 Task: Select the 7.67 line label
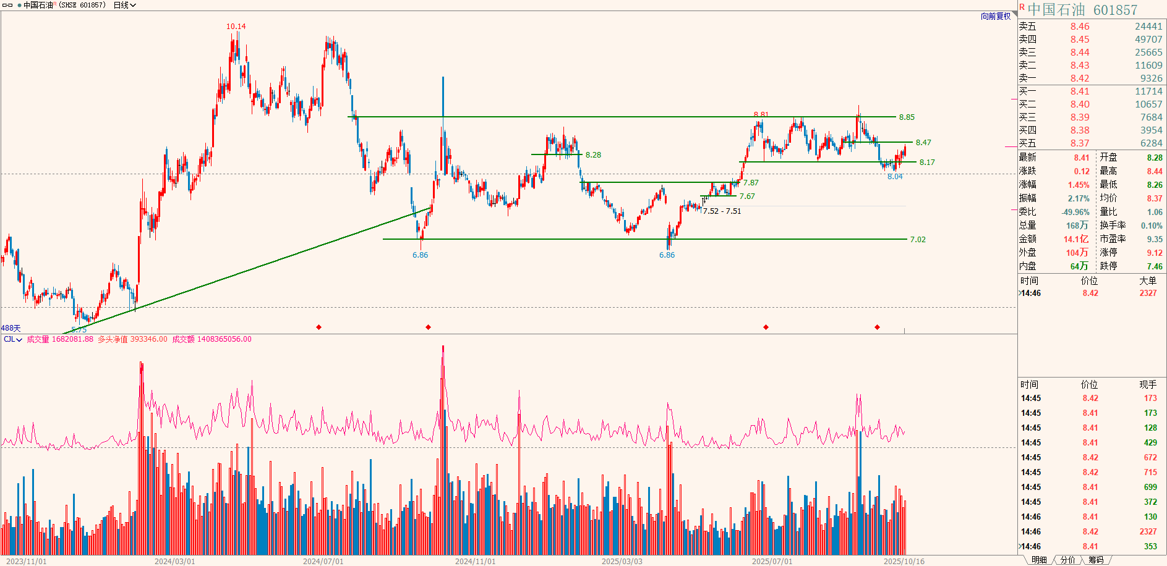(x=747, y=196)
